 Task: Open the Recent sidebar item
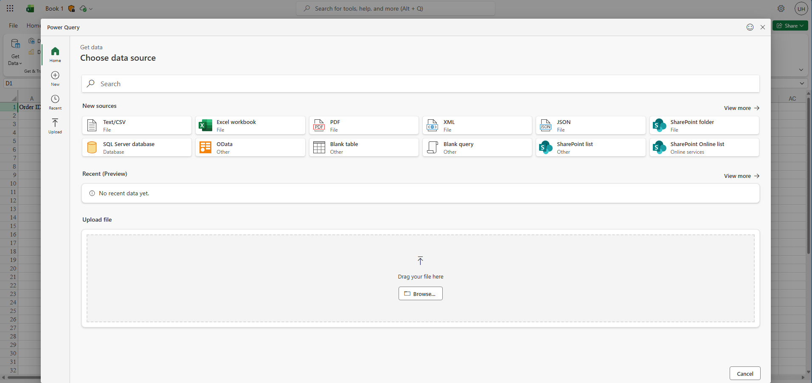[55, 102]
